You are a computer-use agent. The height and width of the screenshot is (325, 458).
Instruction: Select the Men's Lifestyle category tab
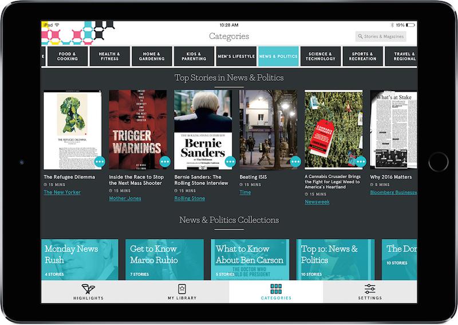pyautogui.click(x=236, y=56)
